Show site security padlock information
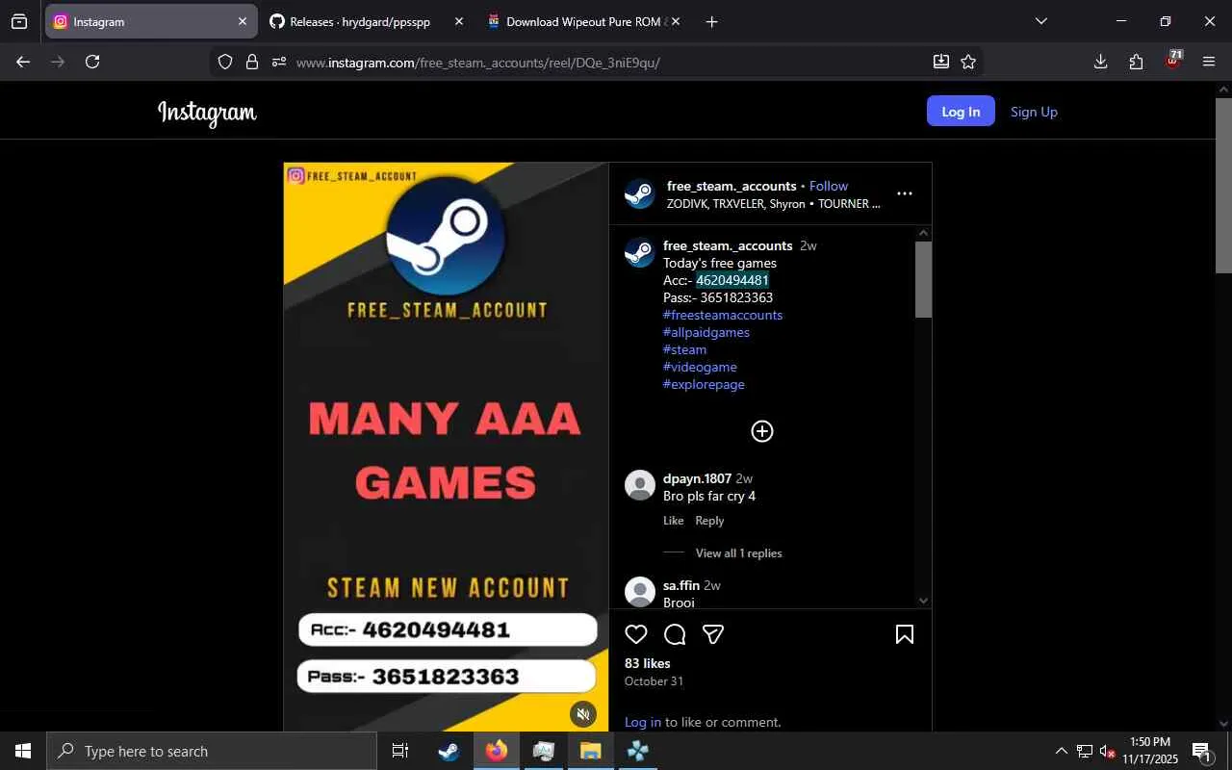Viewport: 1232px width, 770px height. coord(252,62)
